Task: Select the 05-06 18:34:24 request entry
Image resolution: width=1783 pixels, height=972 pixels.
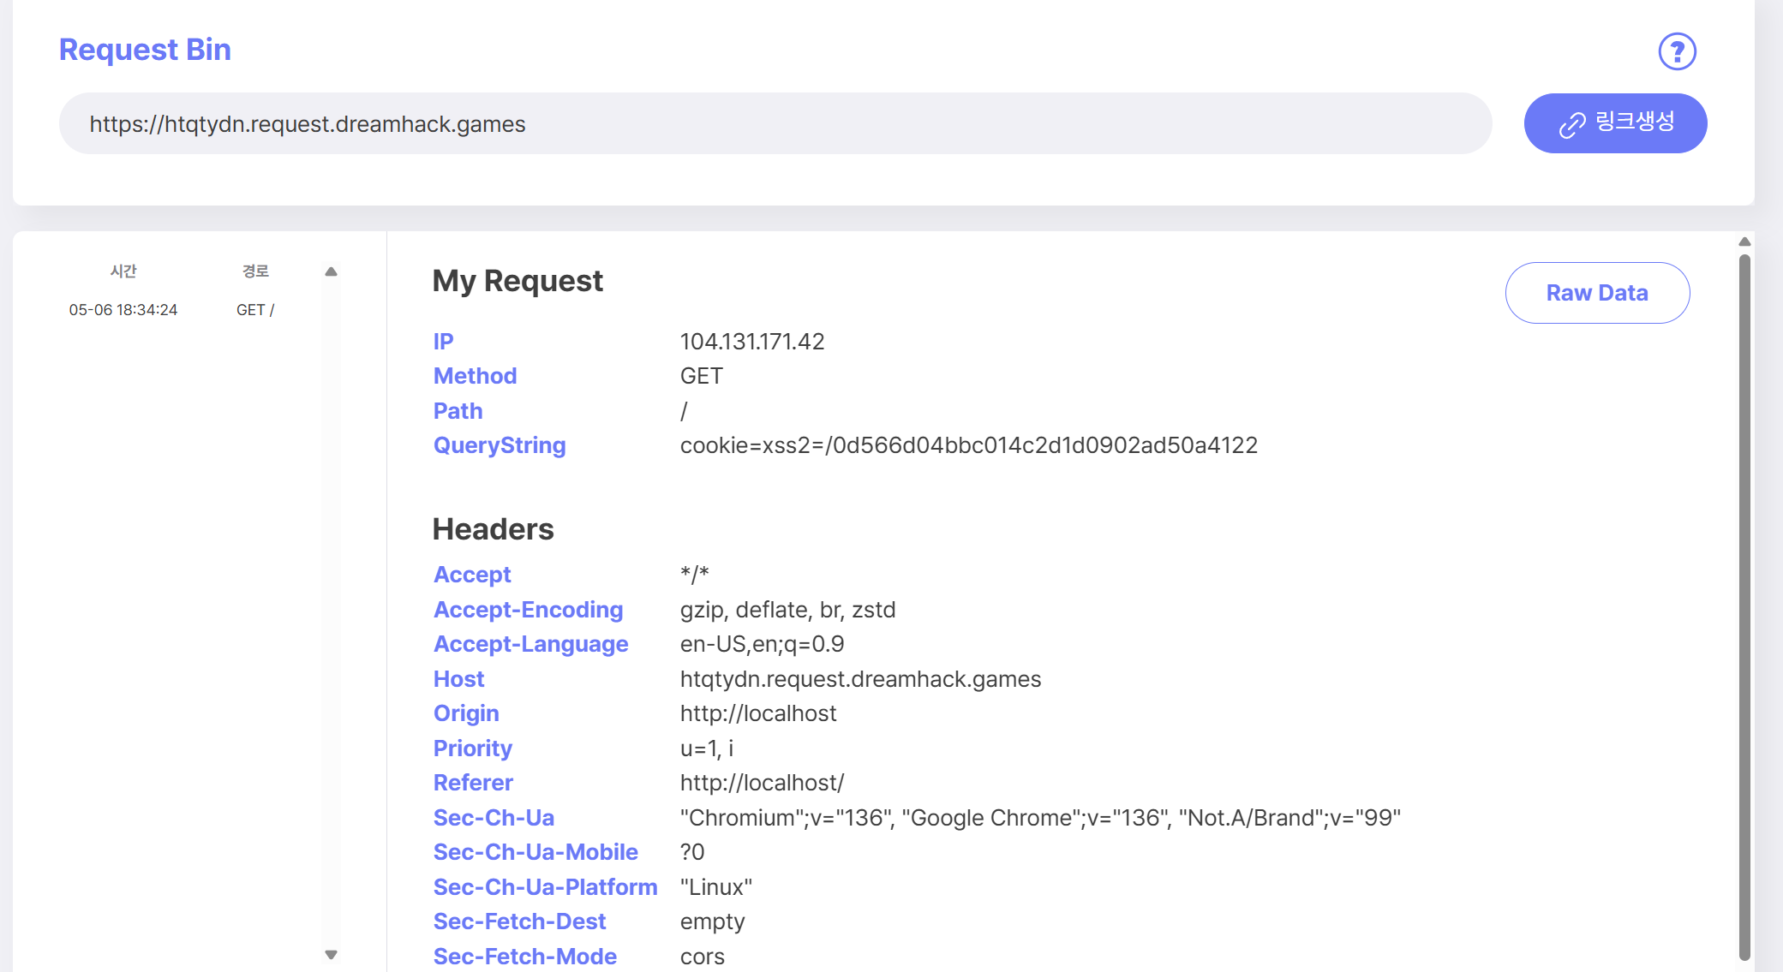Action: pyautogui.click(x=123, y=310)
